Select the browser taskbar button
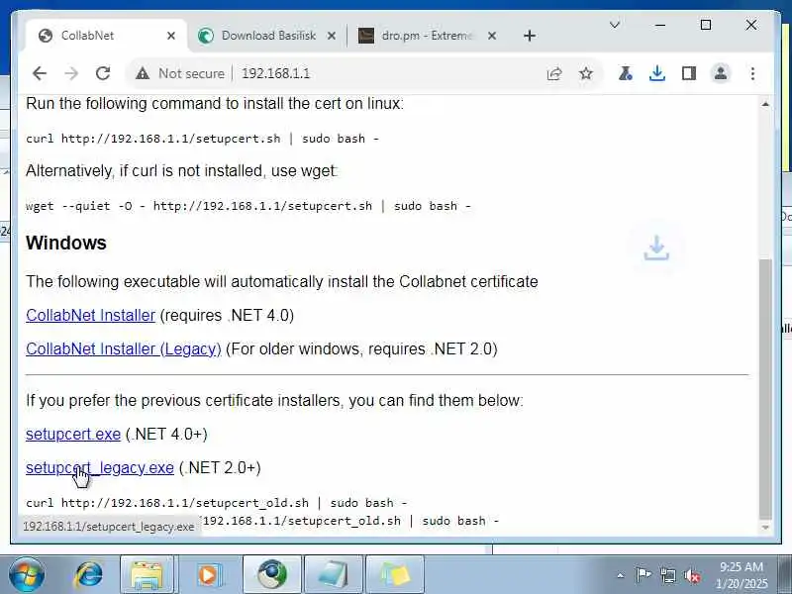The width and height of the screenshot is (792, 594). point(272,575)
